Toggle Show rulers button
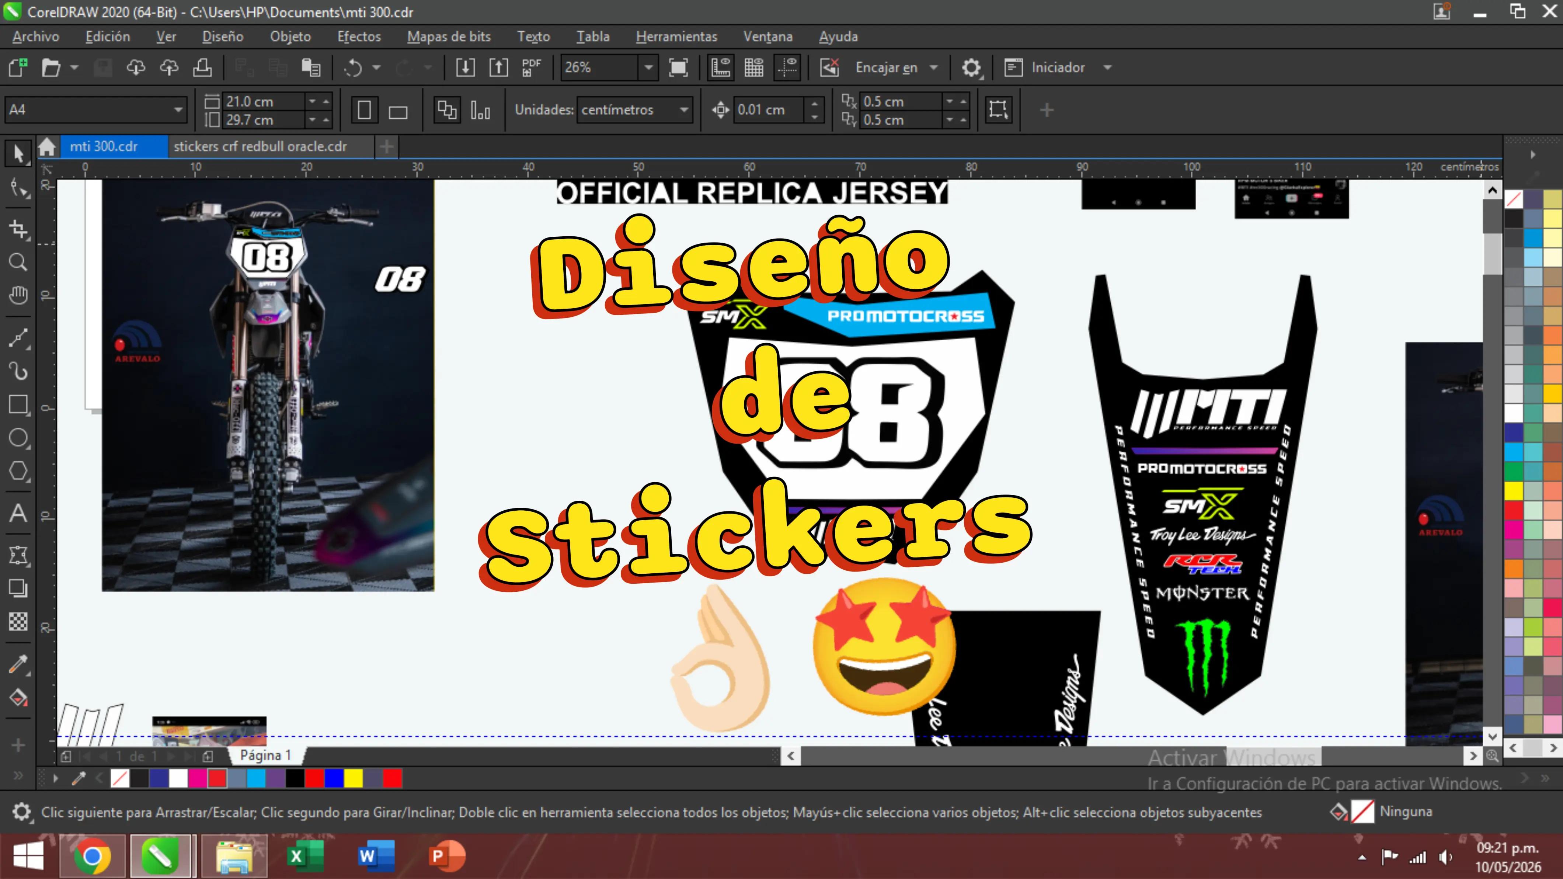Screen dimensions: 1563x879 click(x=720, y=67)
